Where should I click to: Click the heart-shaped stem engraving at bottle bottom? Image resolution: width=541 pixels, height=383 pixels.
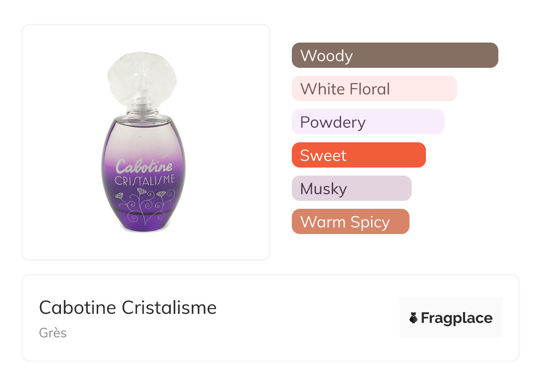pyautogui.click(x=141, y=217)
